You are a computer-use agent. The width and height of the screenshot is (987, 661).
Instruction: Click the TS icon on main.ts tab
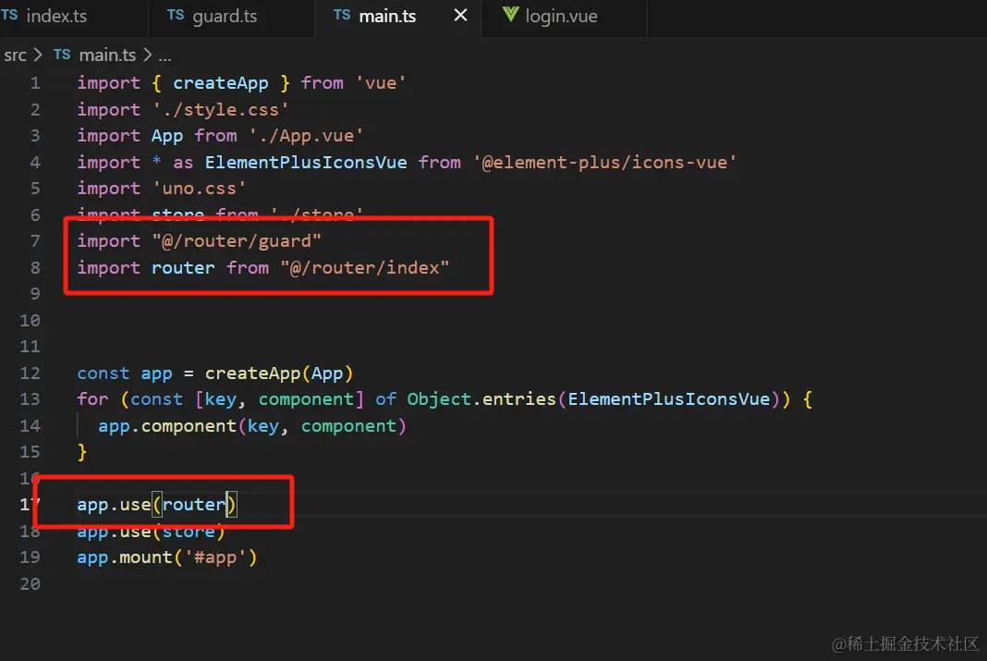(x=342, y=15)
